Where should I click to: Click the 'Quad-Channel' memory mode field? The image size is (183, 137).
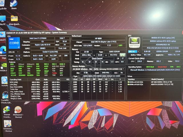tap(97, 59)
